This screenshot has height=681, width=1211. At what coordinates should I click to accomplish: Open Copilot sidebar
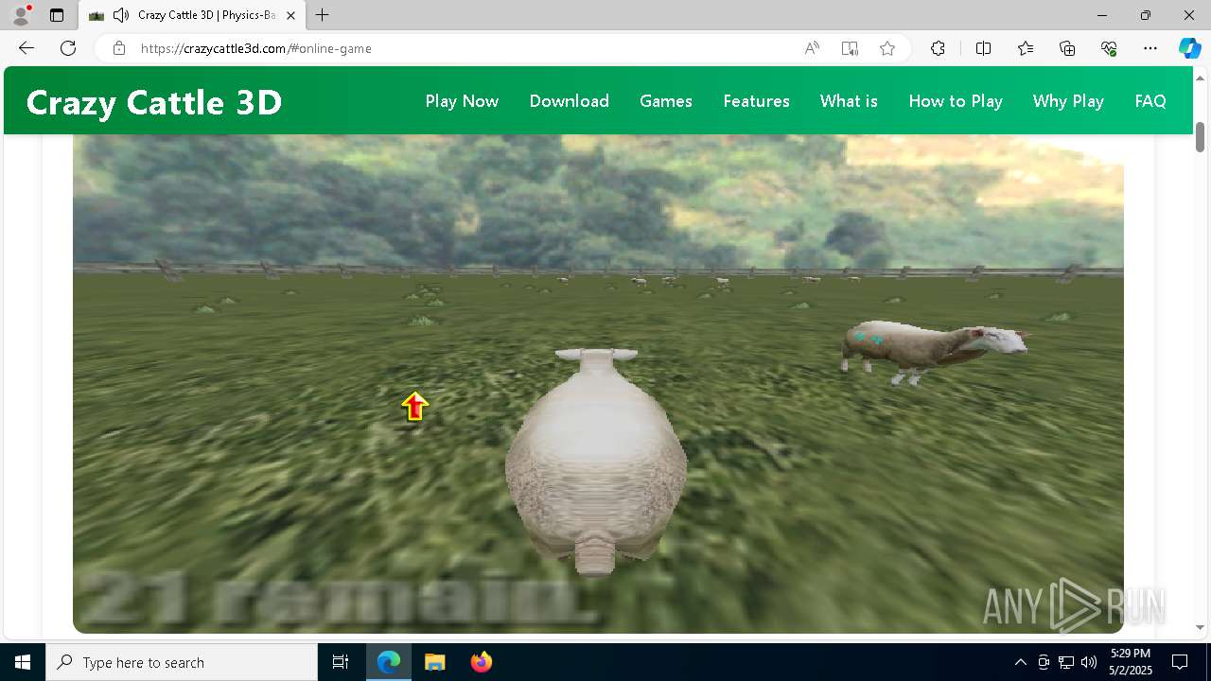click(1189, 48)
